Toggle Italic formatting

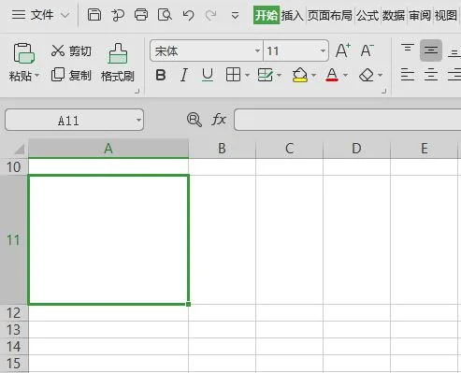tap(184, 75)
